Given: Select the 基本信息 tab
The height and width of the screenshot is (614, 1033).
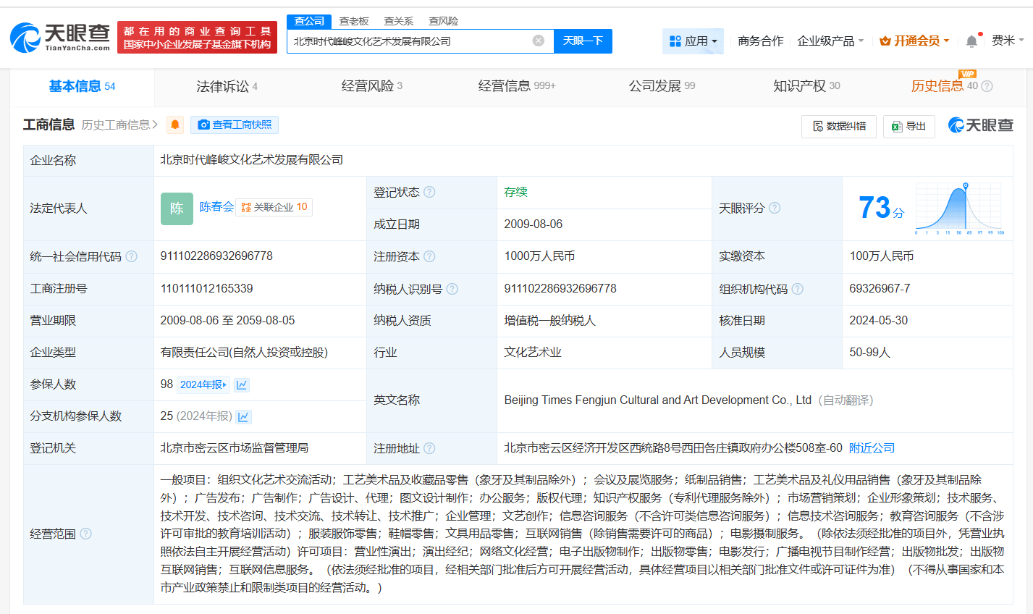Looking at the screenshot, I should 82,86.
